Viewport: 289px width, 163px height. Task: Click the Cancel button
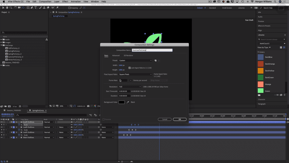(165, 119)
